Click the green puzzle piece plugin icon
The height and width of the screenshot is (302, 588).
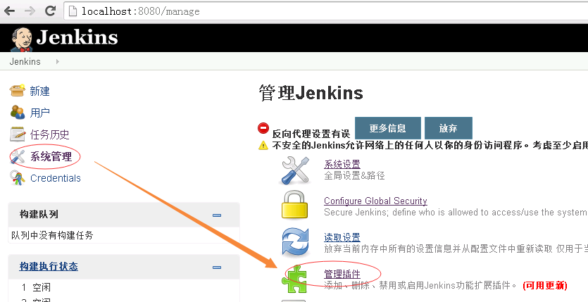tap(295, 279)
